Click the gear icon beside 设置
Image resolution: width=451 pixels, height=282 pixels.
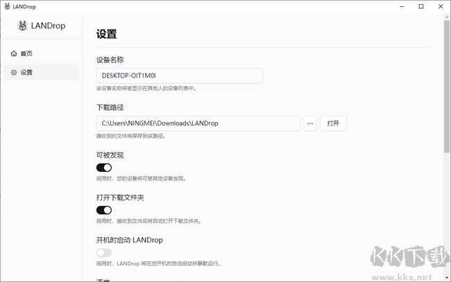(x=14, y=72)
